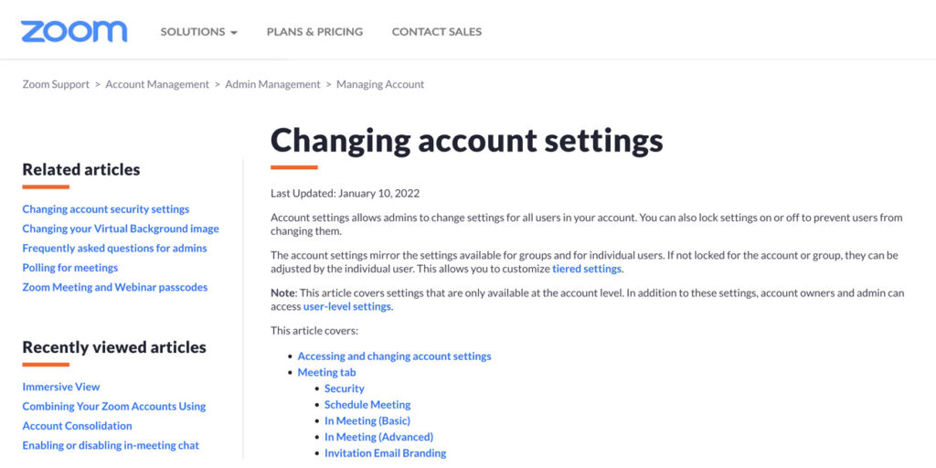
Task: Open Changing your Virtual Background image
Action: click(x=121, y=229)
